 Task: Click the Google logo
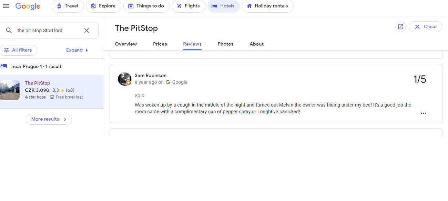tap(28, 6)
